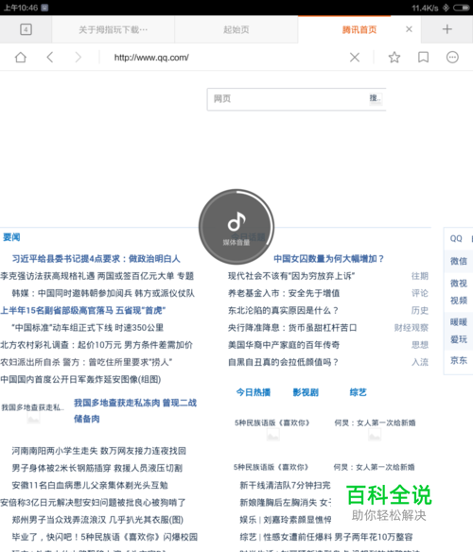Open article 美国华裔中产家庭的百年传奇

pyautogui.click(x=284, y=345)
